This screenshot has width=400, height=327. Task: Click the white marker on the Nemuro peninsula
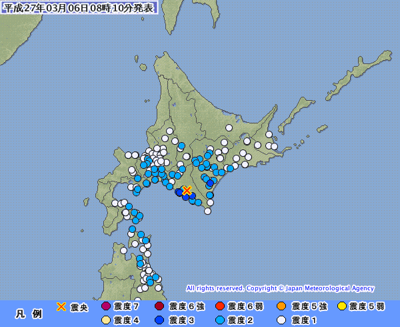point(274,146)
